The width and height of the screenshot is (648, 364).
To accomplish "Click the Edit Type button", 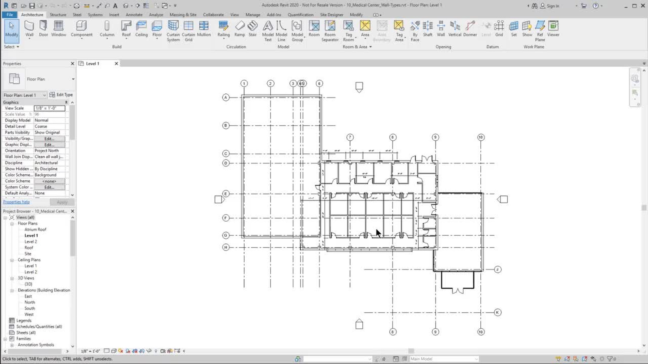I will click(x=61, y=95).
